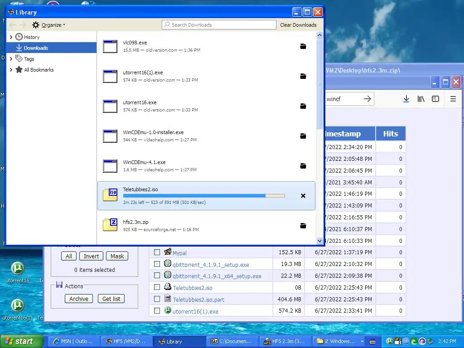Open the Mypal link
The height and width of the screenshot is (348, 464).
click(179, 253)
